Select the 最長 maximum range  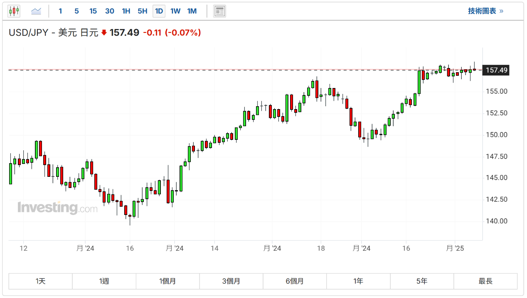pyautogui.click(x=485, y=281)
